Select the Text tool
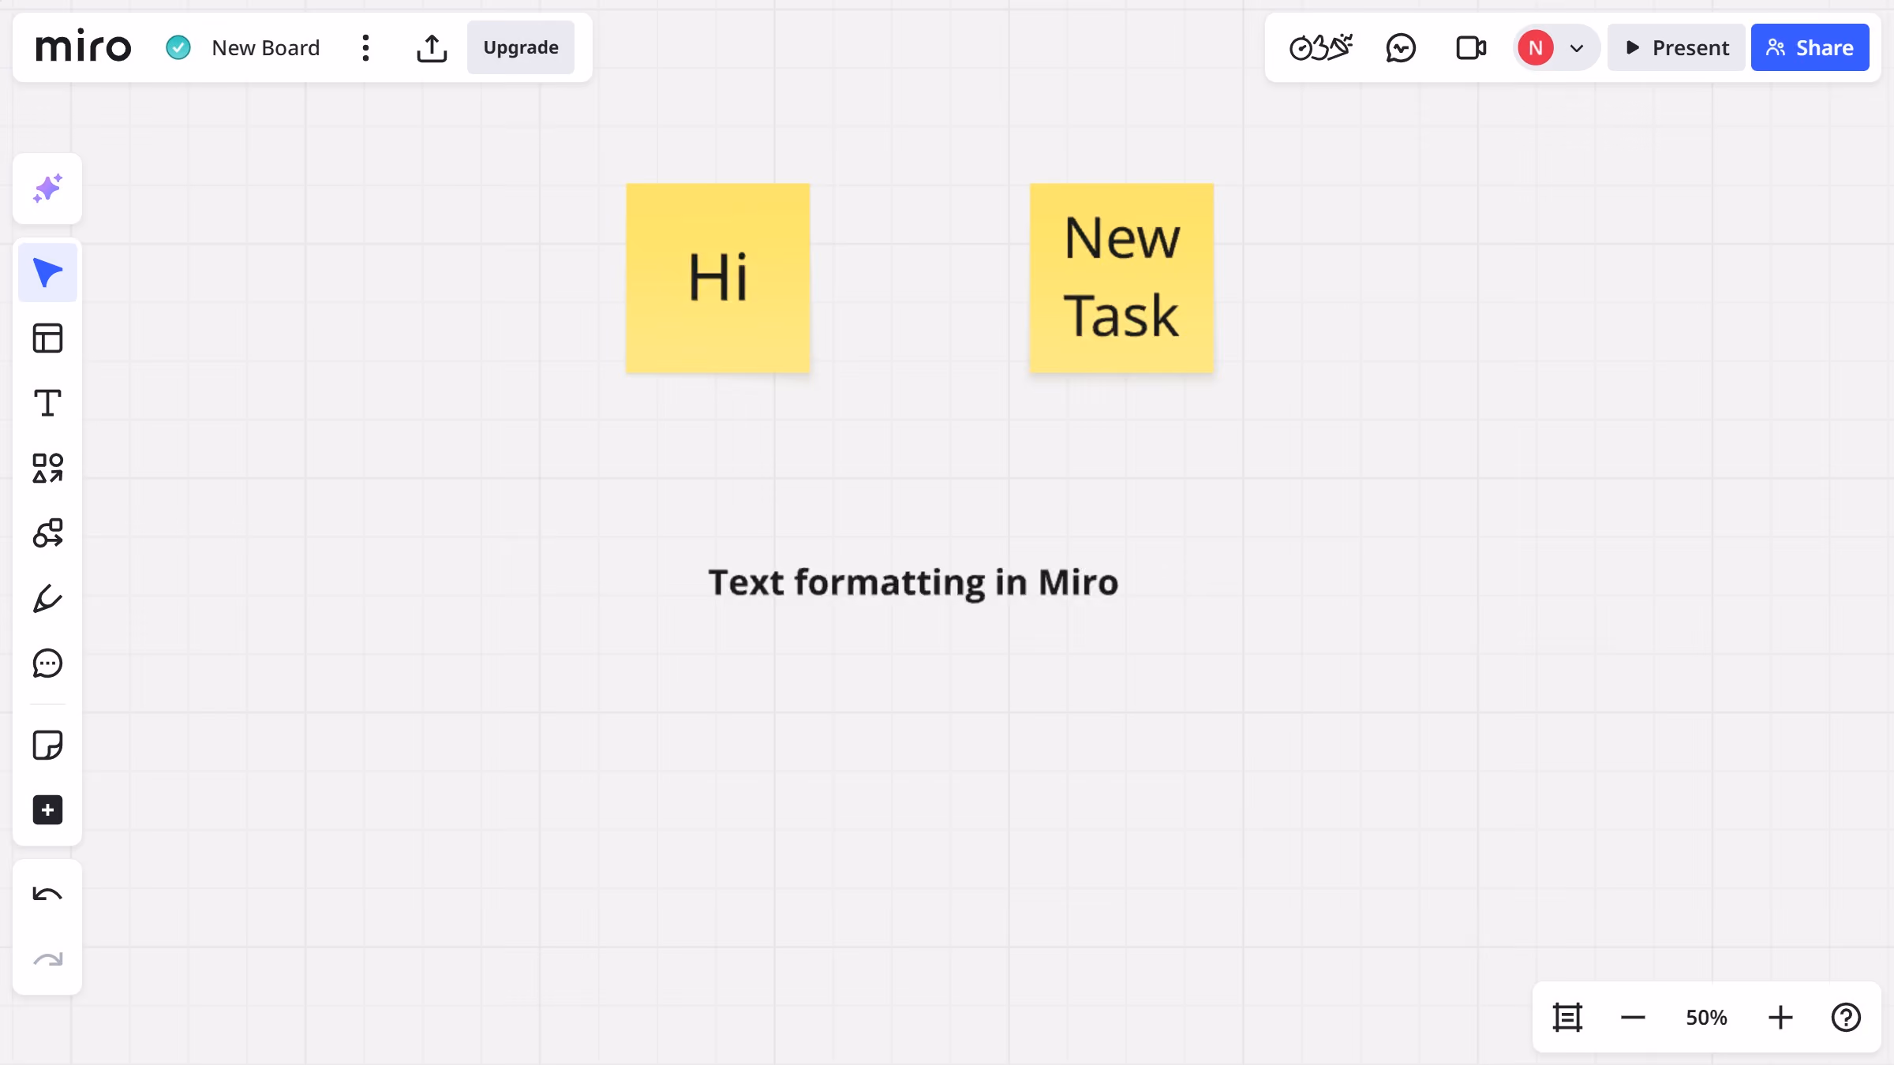Screen dimensions: 1894x1065 click(47, 403)
